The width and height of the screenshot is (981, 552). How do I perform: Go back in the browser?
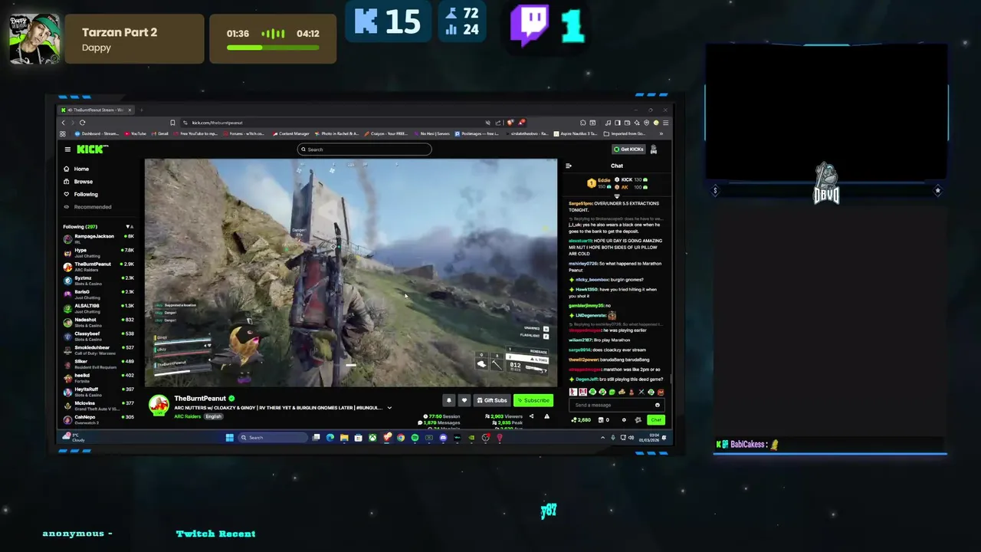pos(64,123)
